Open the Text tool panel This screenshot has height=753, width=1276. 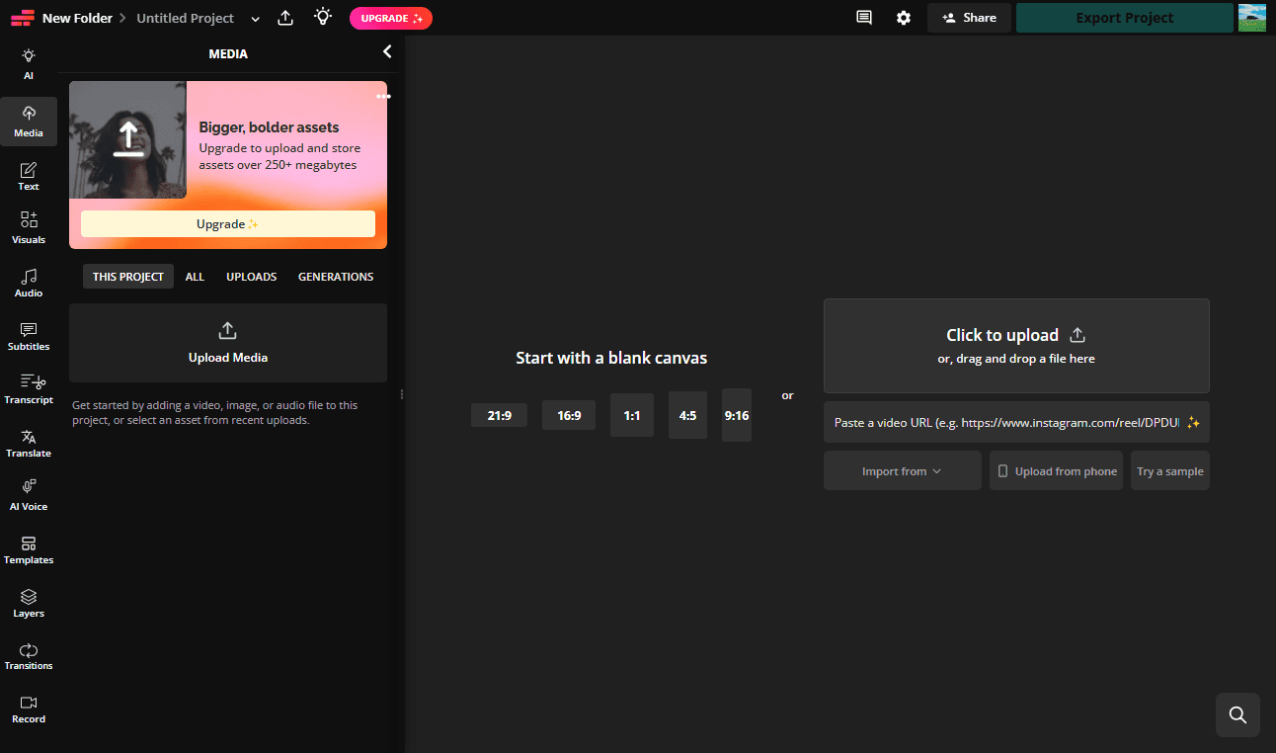click(x=29, y=176)
